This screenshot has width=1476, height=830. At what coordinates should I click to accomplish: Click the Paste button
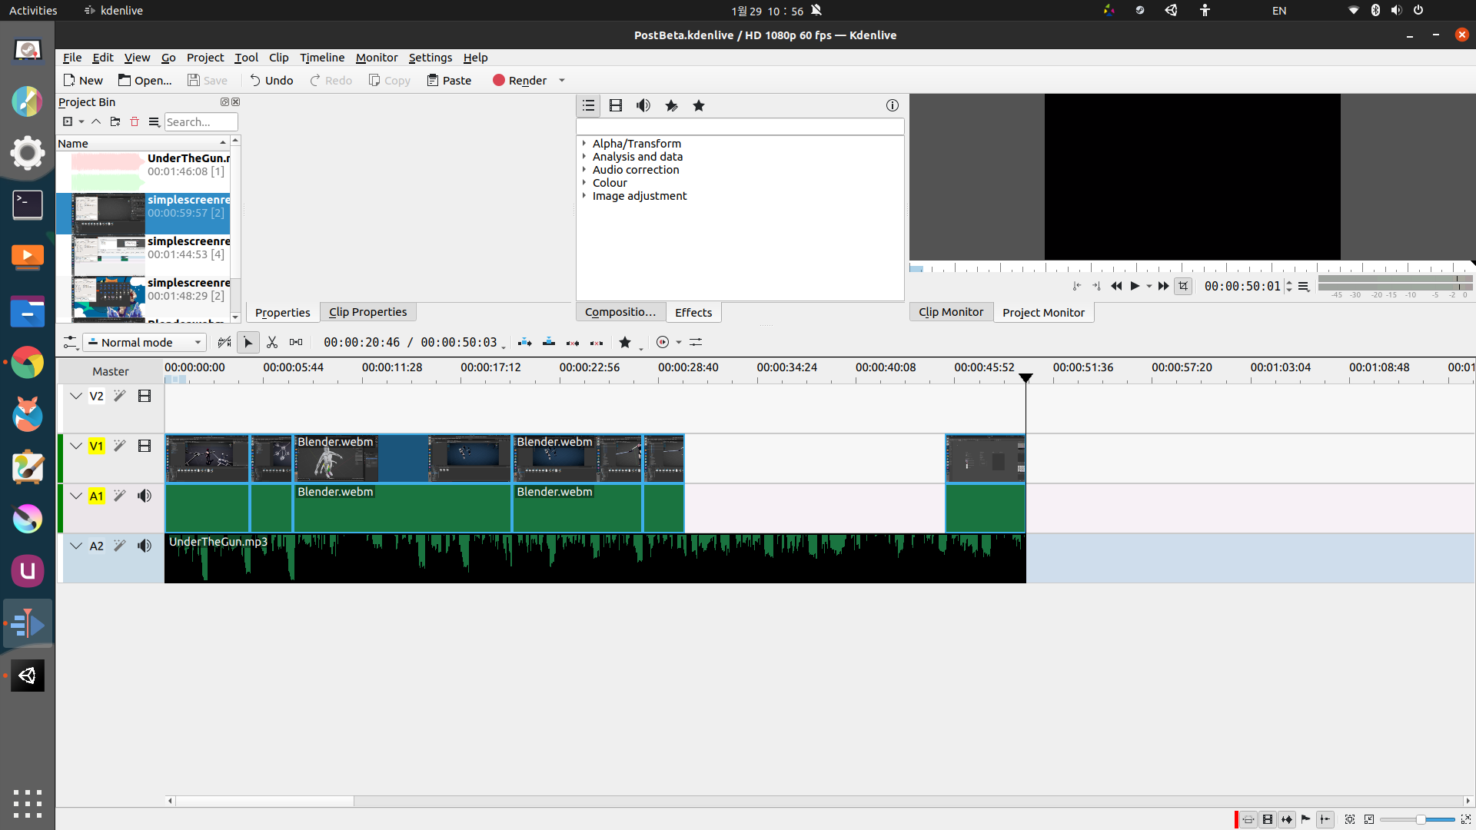click(x=449, y=80)
